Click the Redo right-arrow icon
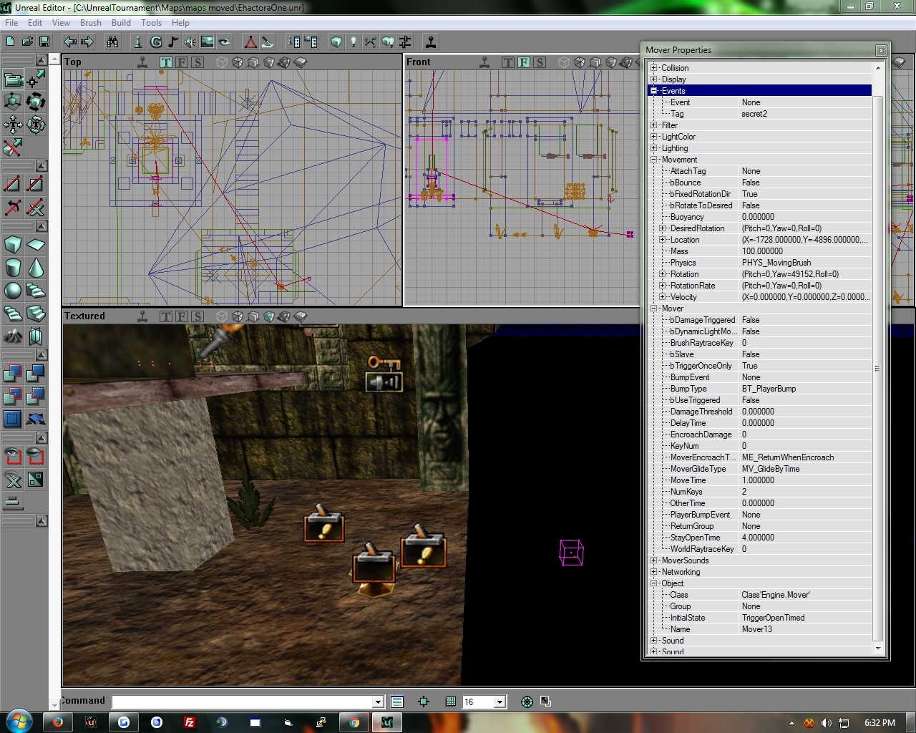The image size is (916, 733). point(87,42)
